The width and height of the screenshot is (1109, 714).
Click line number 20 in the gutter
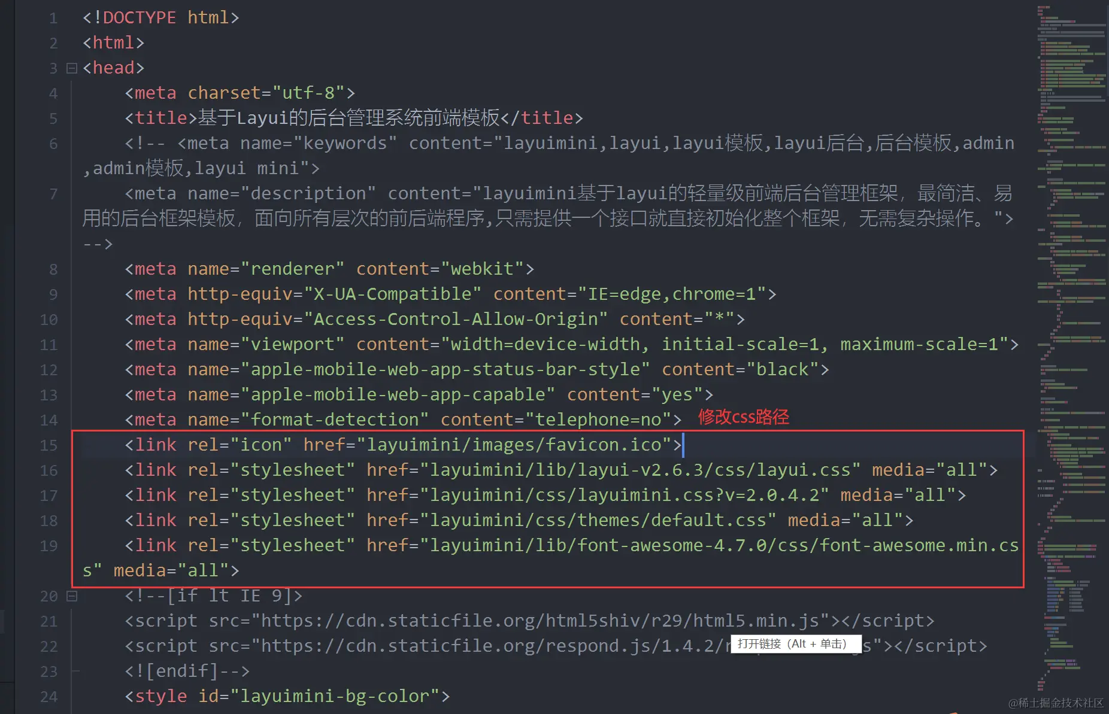[49, 597]
